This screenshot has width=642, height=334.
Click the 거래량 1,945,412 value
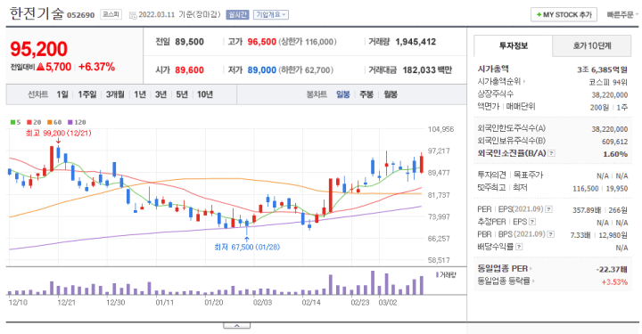[416, 42]
